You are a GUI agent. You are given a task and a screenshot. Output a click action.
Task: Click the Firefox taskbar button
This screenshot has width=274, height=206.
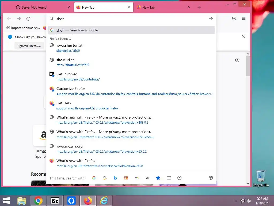[x=88, y=201]
